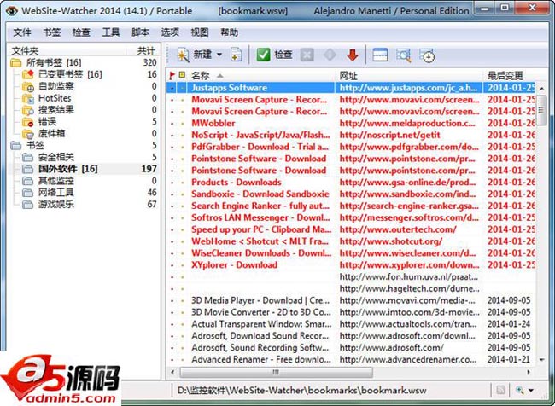Select the 错误 folder
Screen dimensions: 555x406
(47, 122)
